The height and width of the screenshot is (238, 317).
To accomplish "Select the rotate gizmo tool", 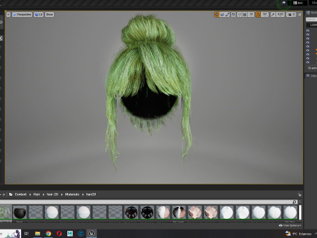I will tap(222, 15).
